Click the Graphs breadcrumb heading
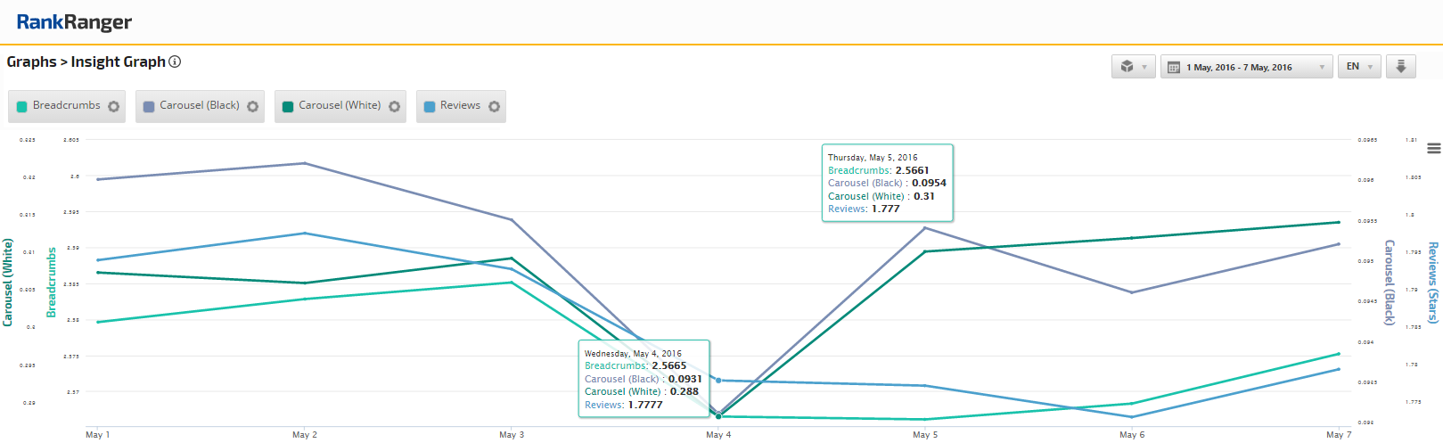Screen dimensions: 1443x443 31,62
